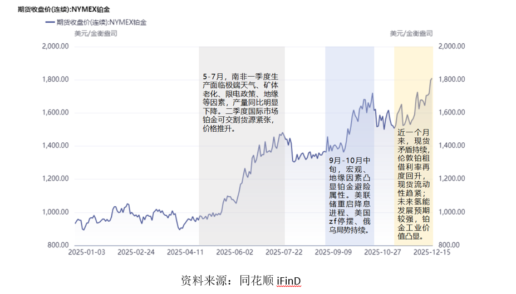This screenshot has height=294, width=516.
Task: Select the yellow shaded recent-month region
Action: point(414,146)
